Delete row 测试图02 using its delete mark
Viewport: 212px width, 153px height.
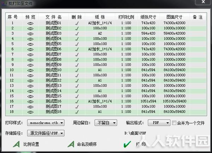pyautogui.click(x=77, y=29)
